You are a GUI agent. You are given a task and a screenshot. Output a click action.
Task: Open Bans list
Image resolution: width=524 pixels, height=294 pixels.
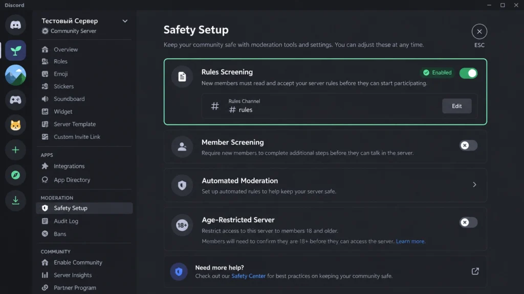(84, 234)
